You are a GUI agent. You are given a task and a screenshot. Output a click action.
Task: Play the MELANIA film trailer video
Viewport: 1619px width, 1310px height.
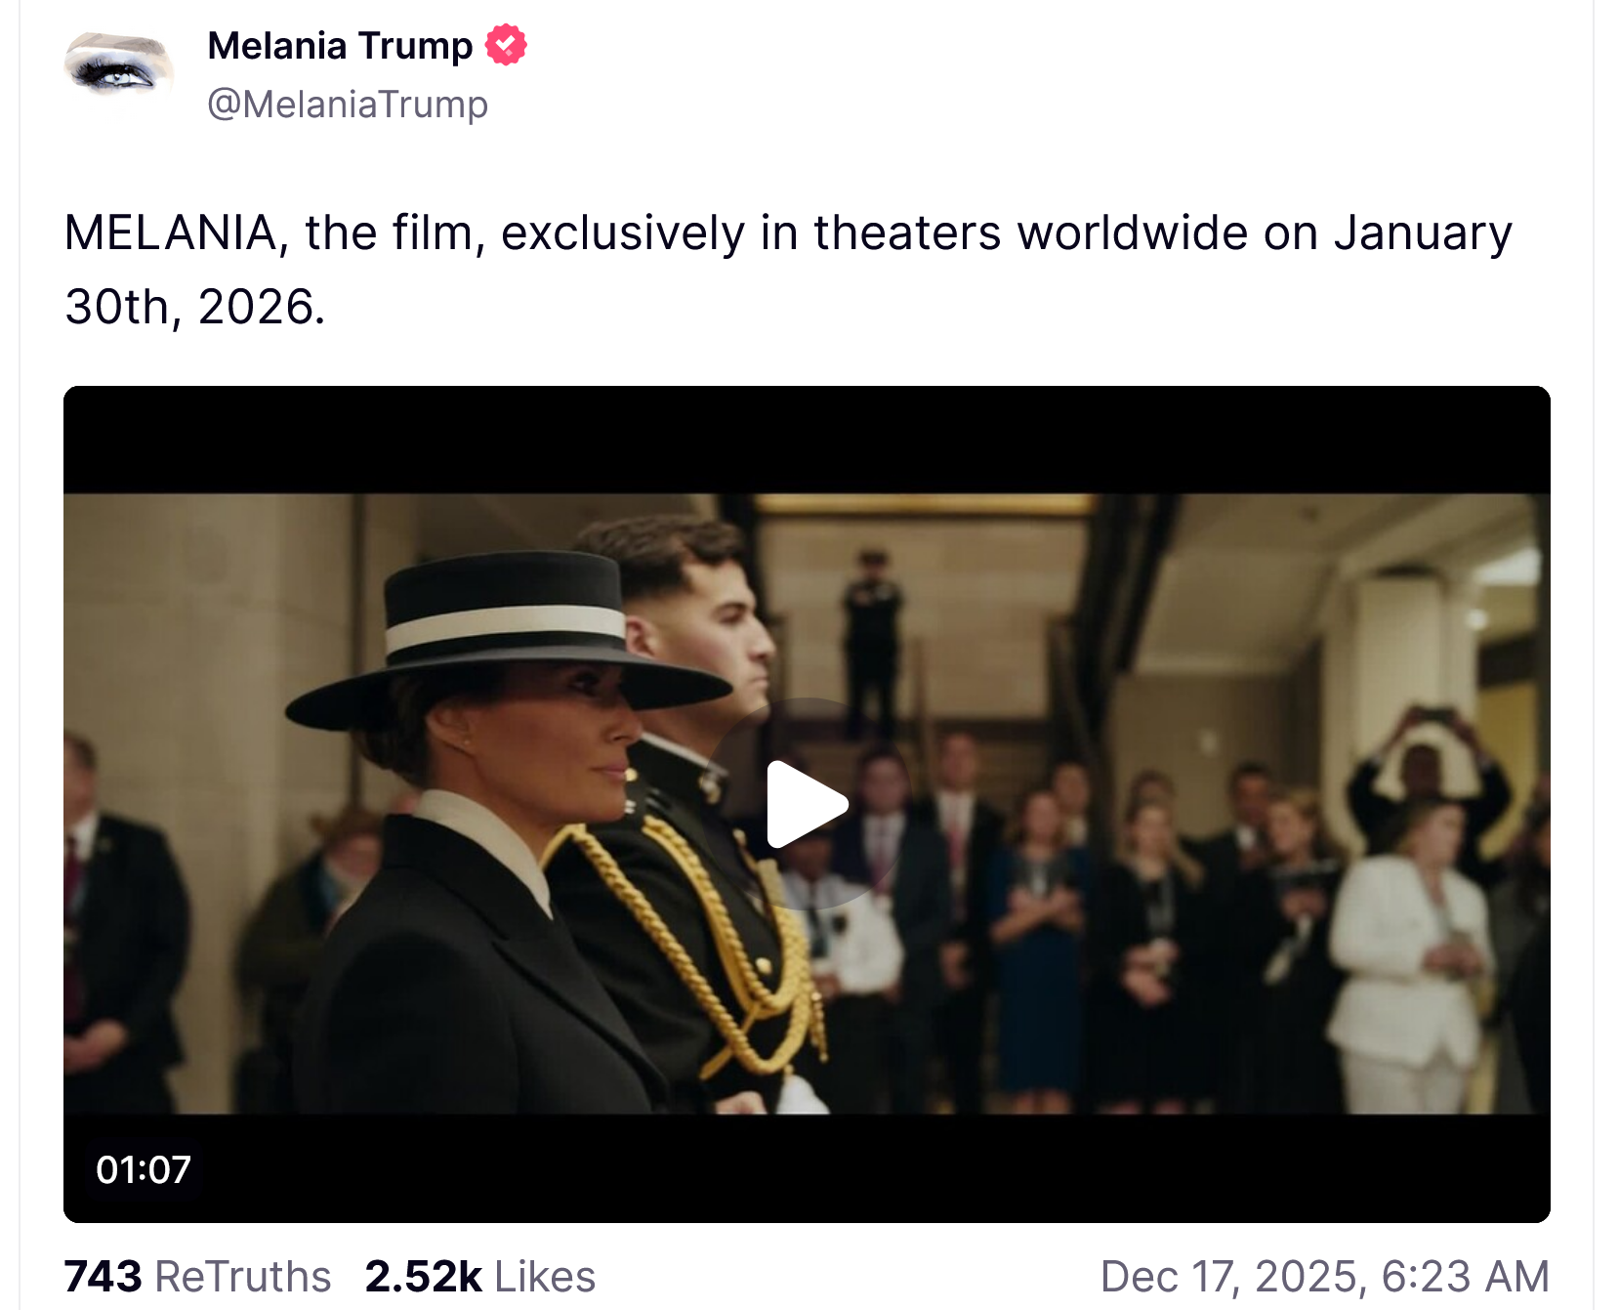[807, 804]
